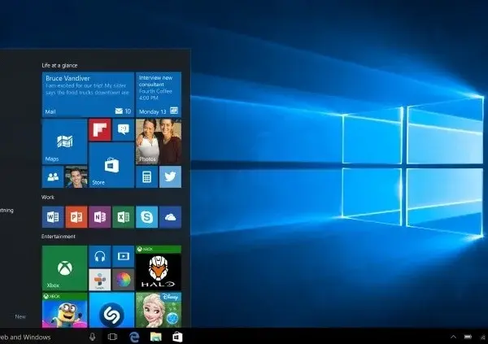Launch Microsoft Edge from the taskbar
This screenshot has height=344, width=488.
pos(134,337)
